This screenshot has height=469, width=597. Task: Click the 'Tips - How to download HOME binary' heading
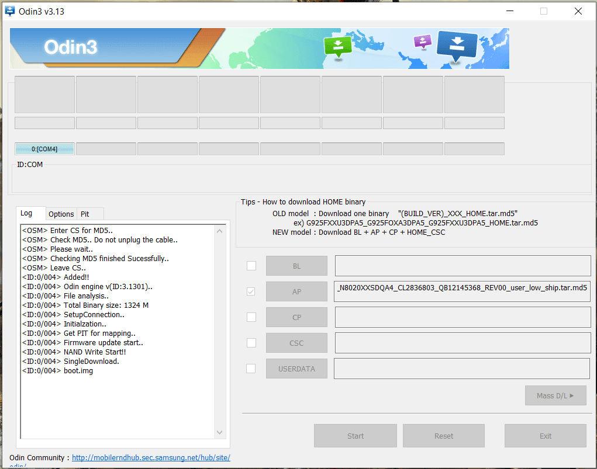point(303,202)
